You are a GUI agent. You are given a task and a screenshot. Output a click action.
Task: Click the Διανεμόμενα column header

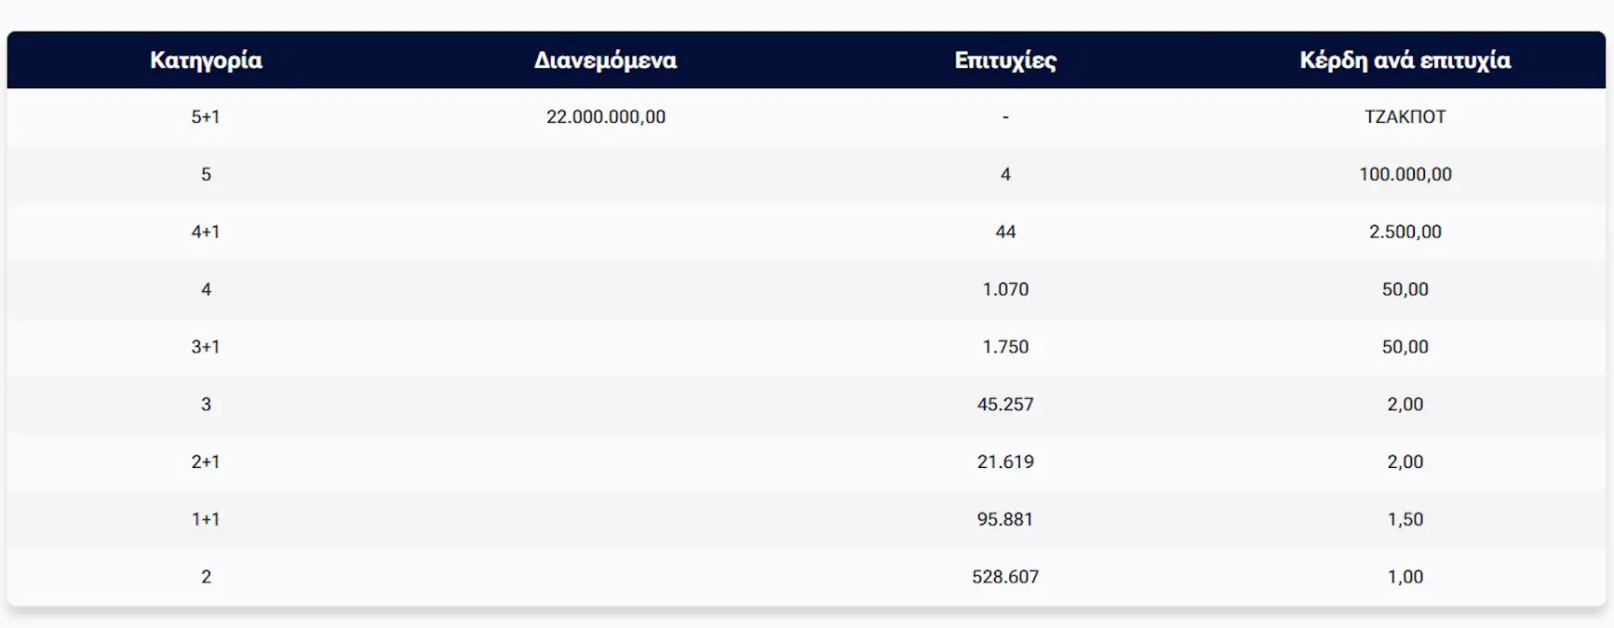(605, 60)
